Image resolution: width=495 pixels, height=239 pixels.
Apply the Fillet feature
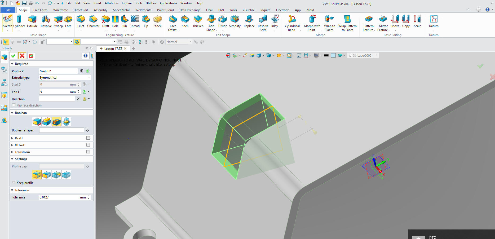point(81,21)
